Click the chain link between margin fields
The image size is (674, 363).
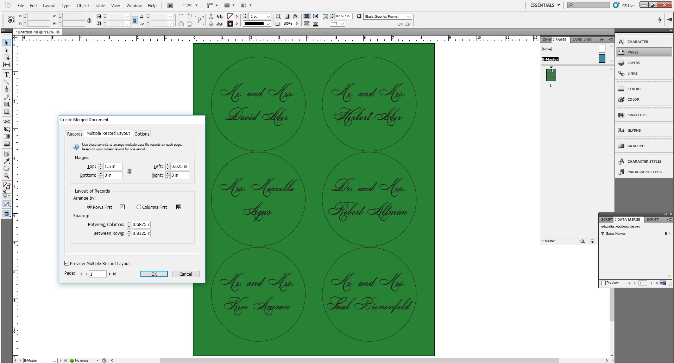click(x=129, y=171)
